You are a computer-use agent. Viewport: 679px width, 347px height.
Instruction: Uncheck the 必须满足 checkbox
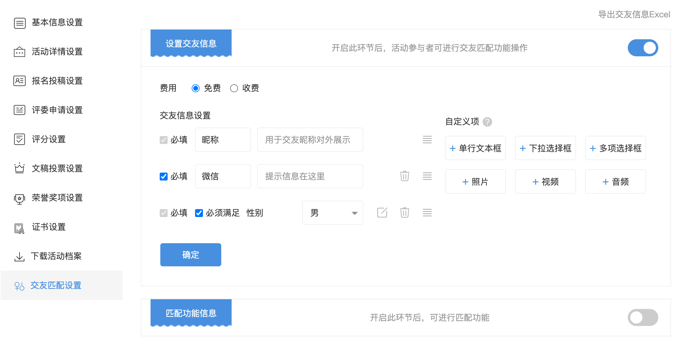click(199, 213)
